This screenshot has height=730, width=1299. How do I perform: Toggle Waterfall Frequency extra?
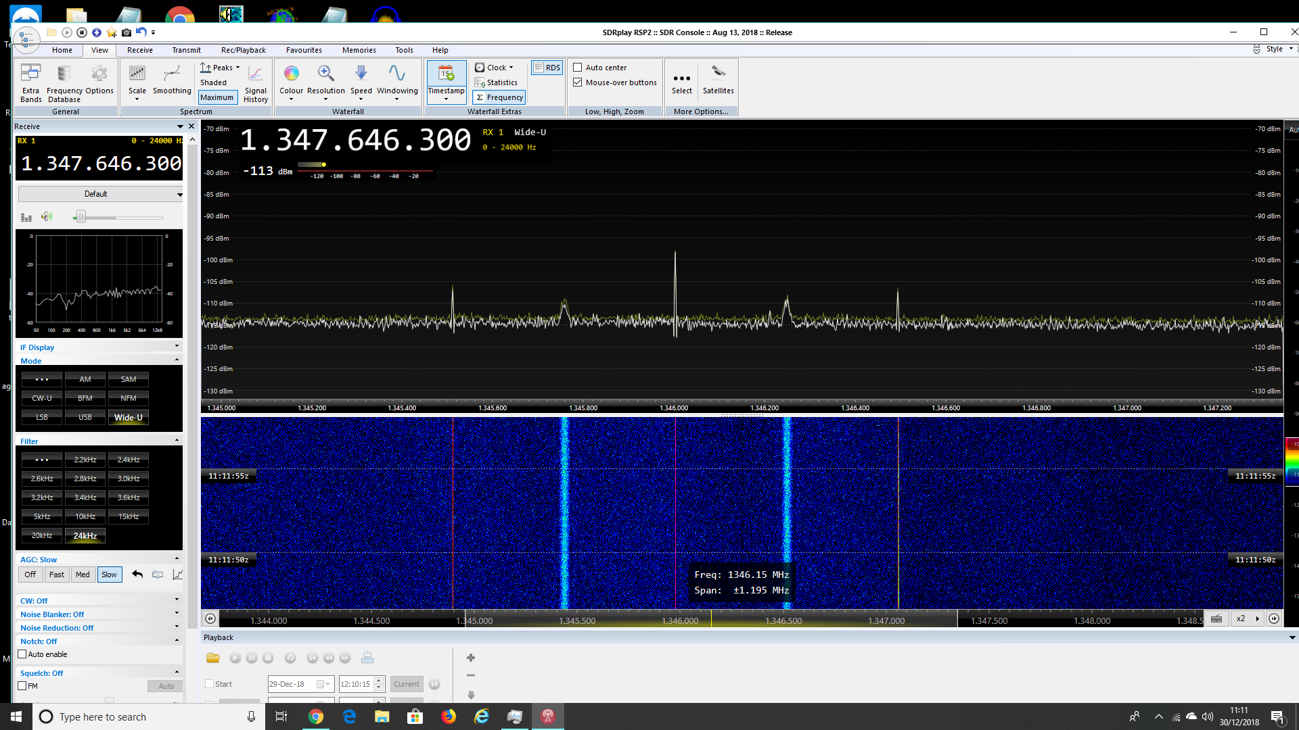(499, 97)
